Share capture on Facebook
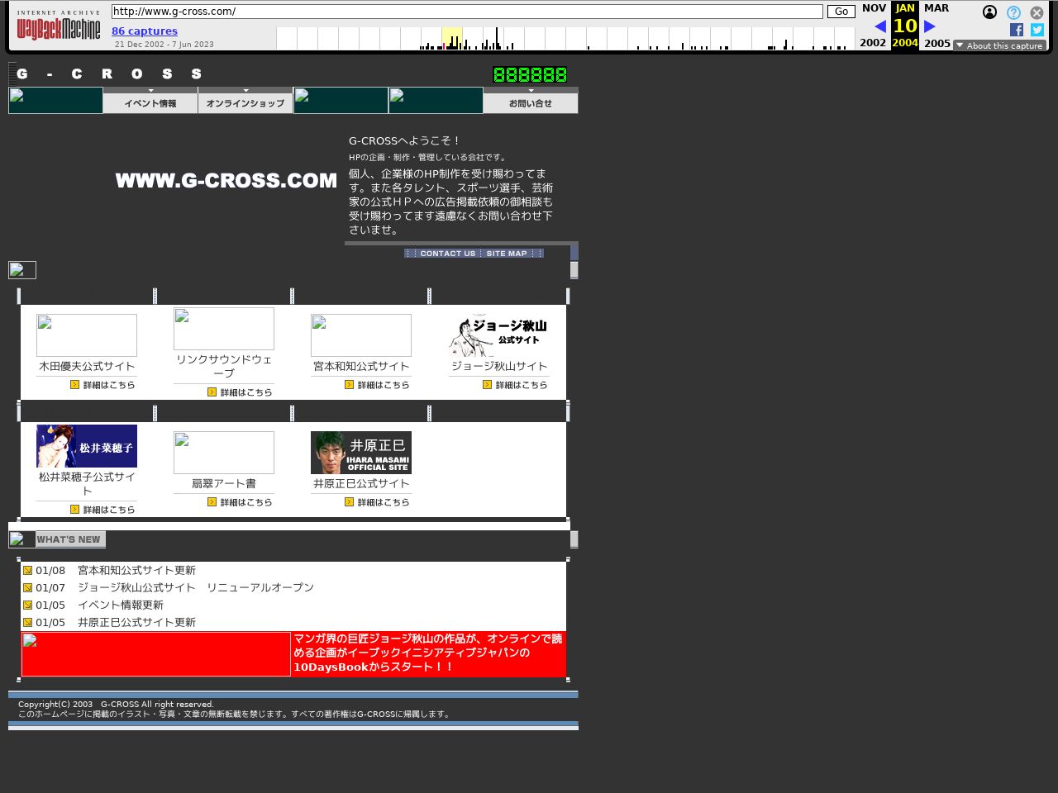 tap(1017, 30)
